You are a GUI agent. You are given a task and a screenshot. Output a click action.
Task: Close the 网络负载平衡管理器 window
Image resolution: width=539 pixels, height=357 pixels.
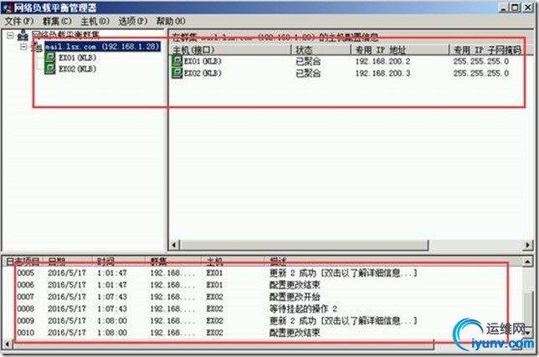(528, 8)
